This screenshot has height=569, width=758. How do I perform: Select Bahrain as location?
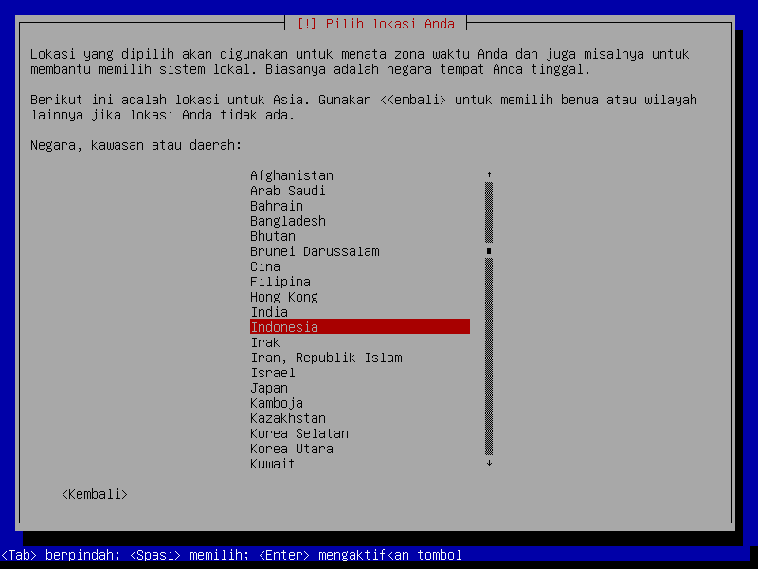point(277,206)
